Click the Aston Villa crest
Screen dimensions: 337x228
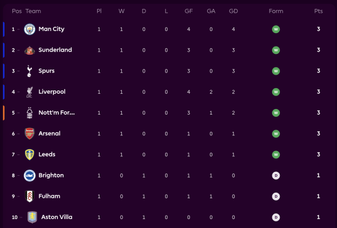tap(29, 217)
